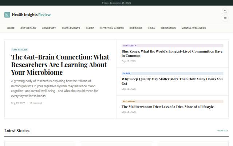The height and width of the screenshot is (146, 233).
Task: Click the Gut Health tag on featured article
Action: tap(20, 50)
